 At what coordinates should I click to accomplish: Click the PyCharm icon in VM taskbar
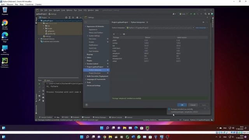(147, 128)
